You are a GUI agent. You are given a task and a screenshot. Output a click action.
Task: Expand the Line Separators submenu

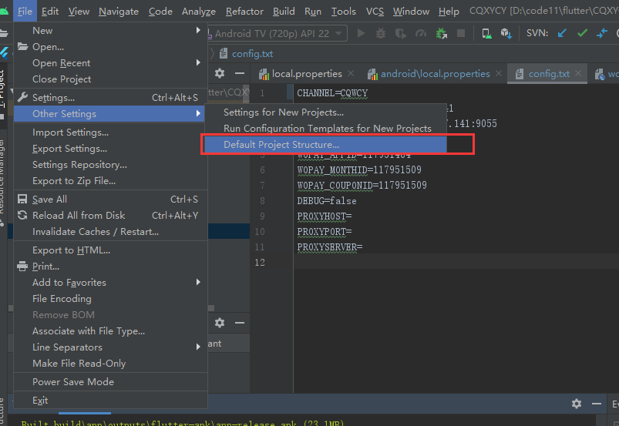coord(110,347)
